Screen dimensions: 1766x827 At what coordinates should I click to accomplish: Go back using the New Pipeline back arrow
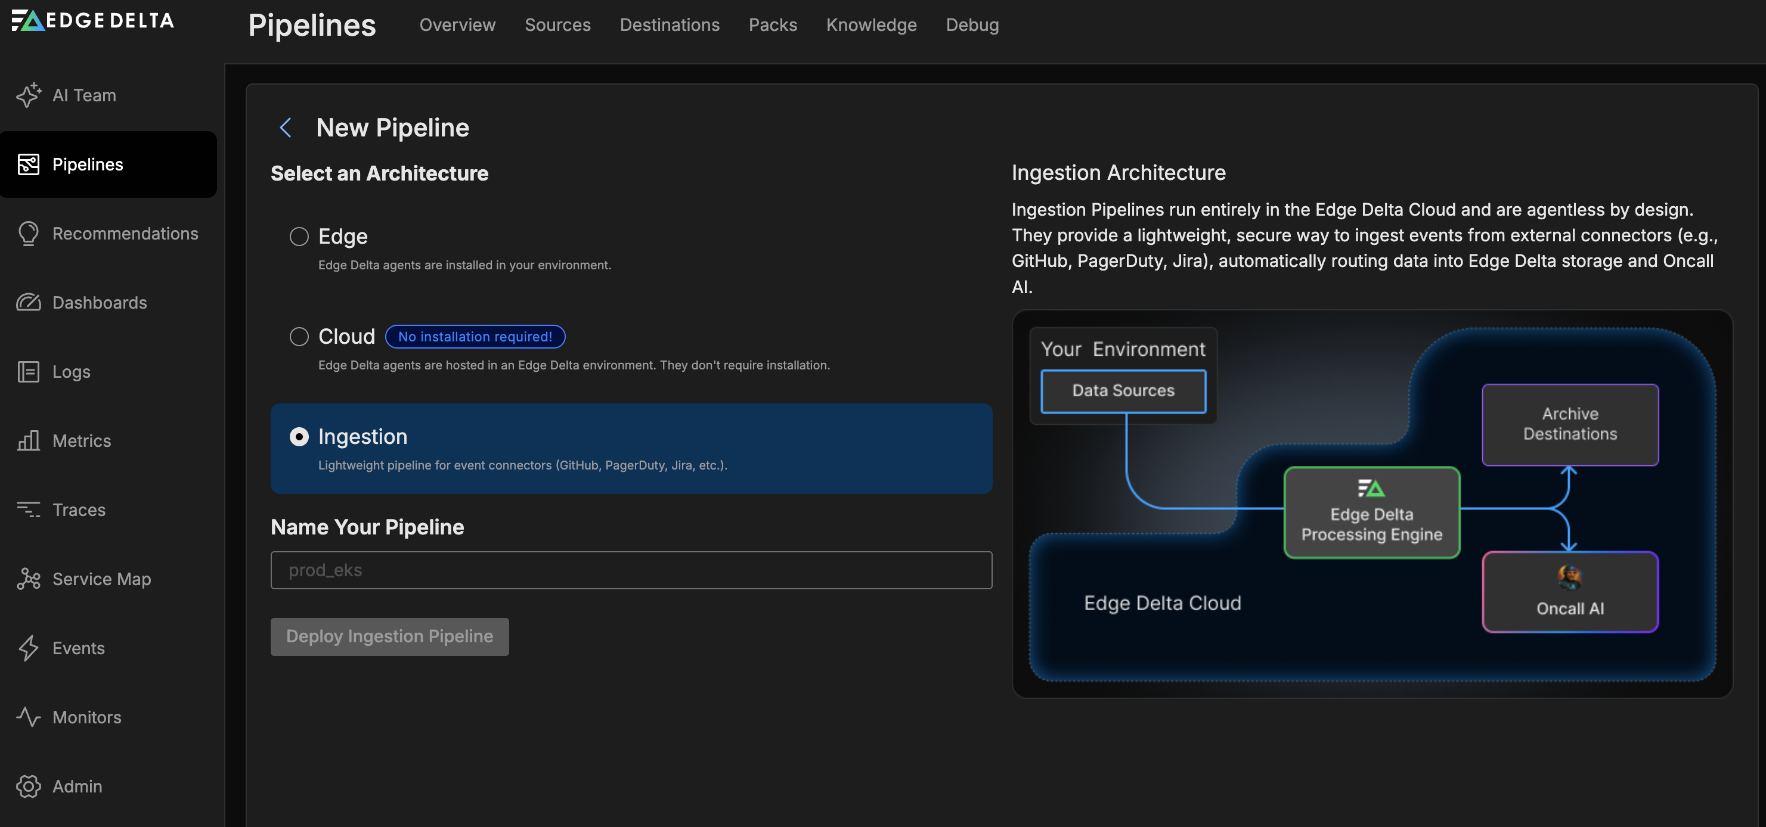click(286, 128)
